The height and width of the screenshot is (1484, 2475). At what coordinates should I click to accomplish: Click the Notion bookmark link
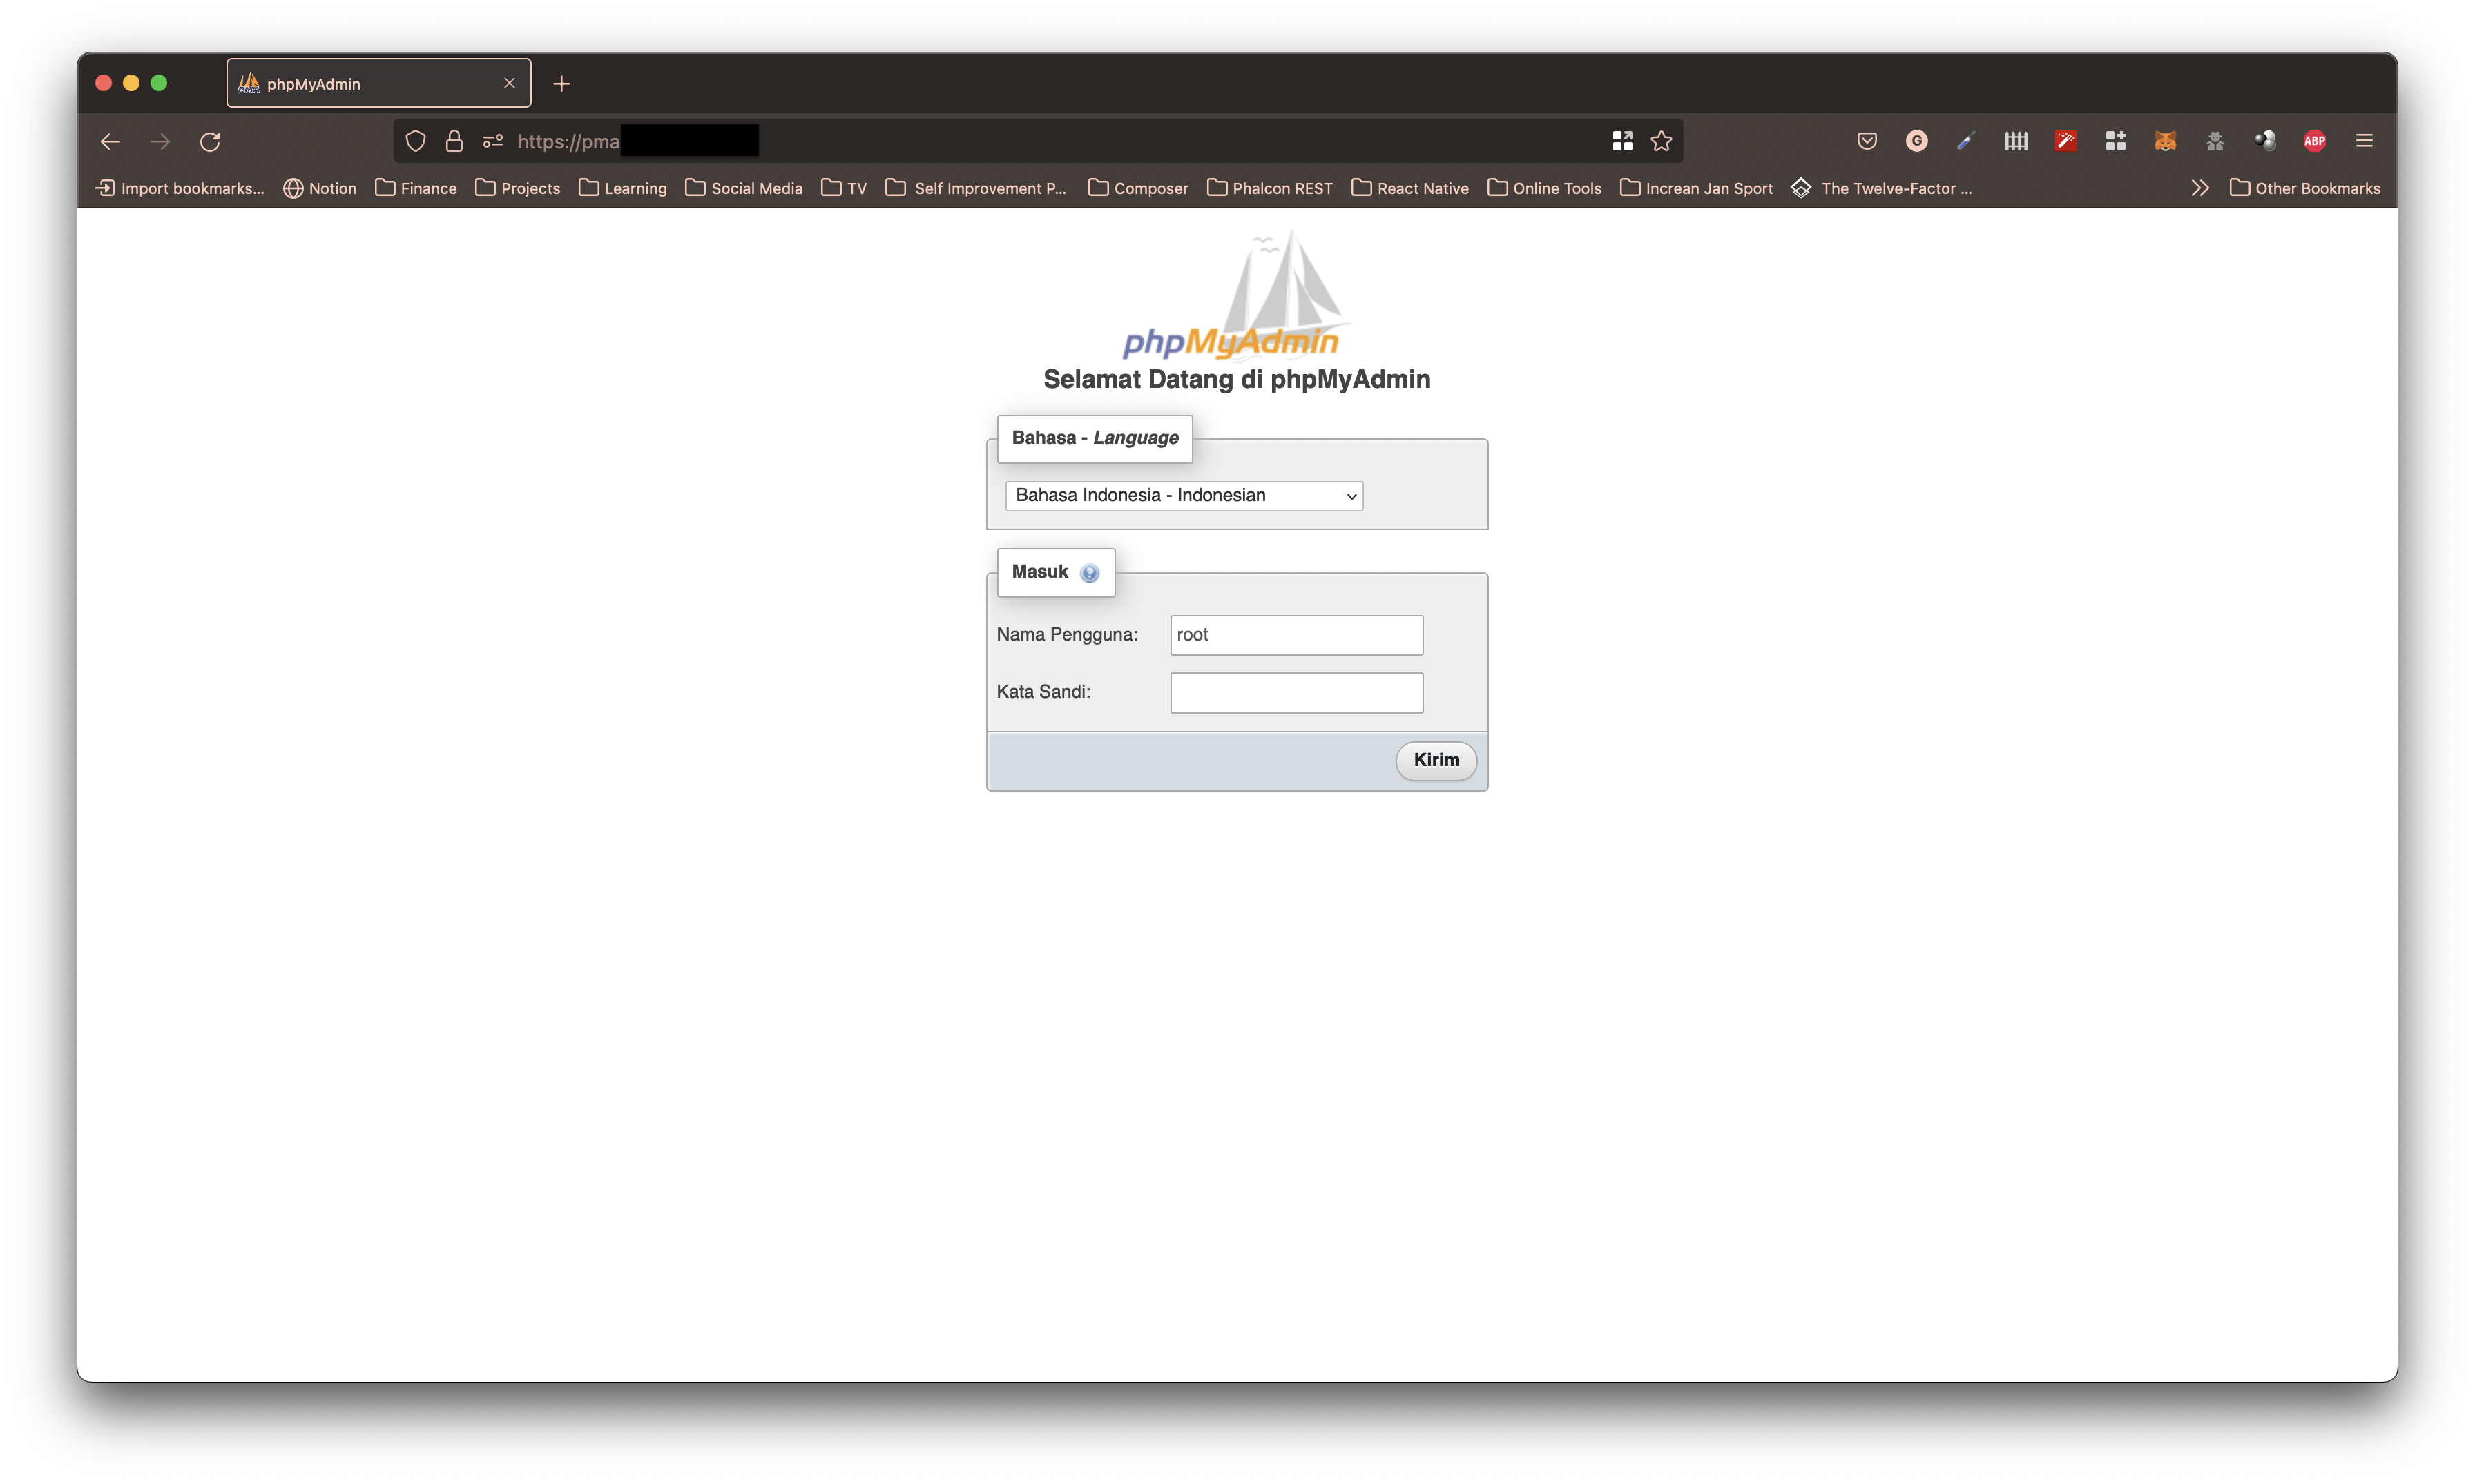[320, 188]
